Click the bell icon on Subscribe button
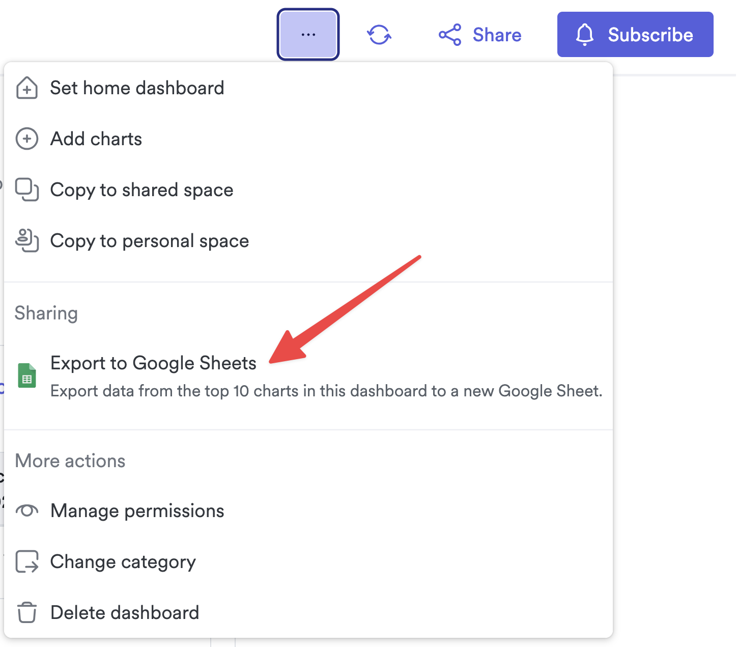Viewport: 737px width, 647px height. click(584, 34)
